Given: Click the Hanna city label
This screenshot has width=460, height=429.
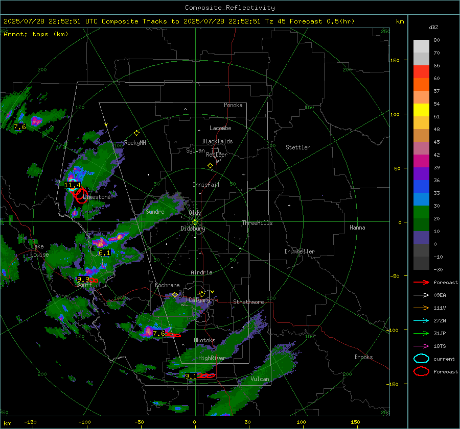Looking at the screenshot, I should click(357, 228).
